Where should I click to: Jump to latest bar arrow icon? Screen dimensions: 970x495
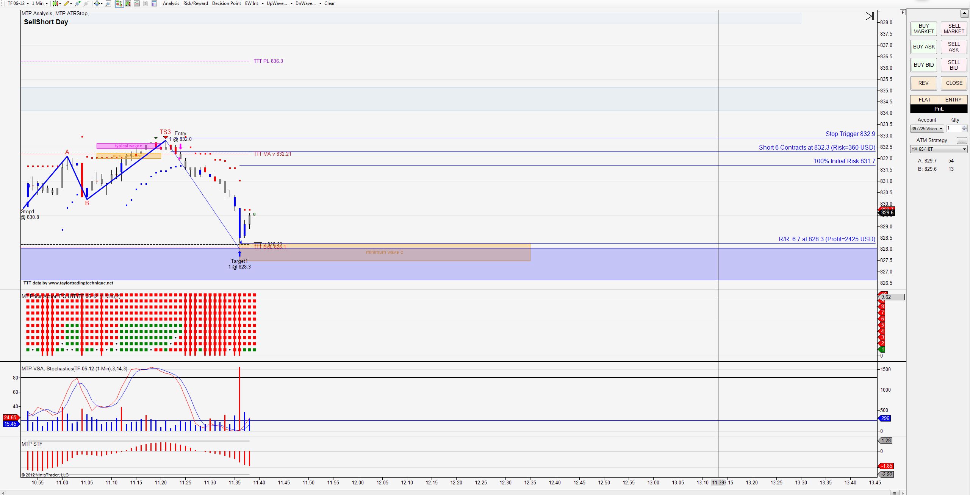tap(870, 16)
